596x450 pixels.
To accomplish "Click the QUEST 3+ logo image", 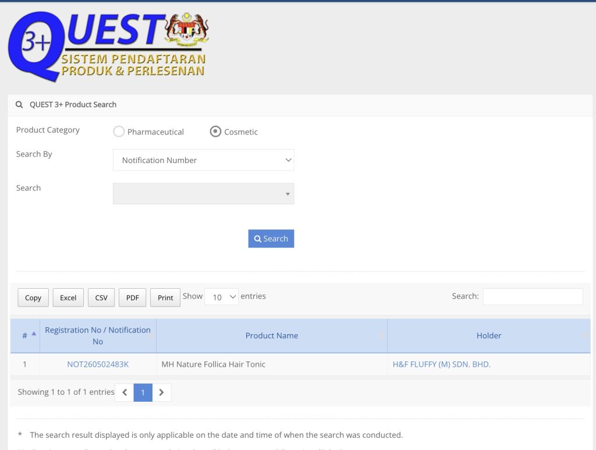I will tap(108, 47).
